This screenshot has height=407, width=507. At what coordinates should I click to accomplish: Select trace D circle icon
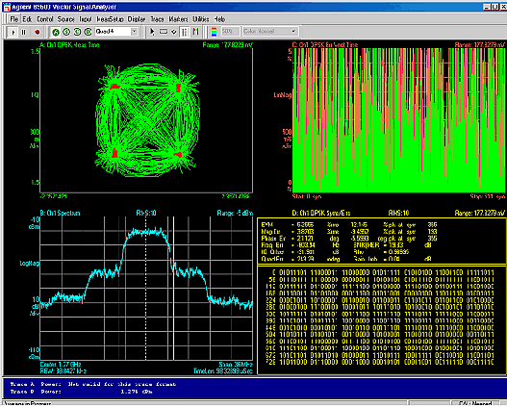point(88,32)
